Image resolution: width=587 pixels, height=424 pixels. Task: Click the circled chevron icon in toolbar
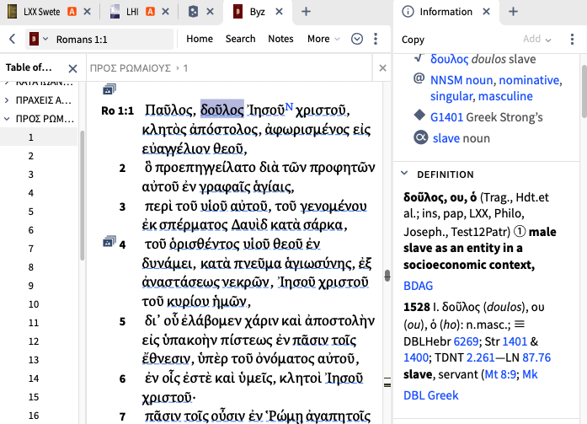(357, 39)
